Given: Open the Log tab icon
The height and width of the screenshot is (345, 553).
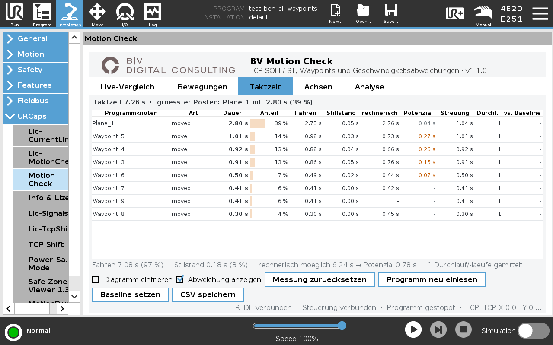Looking at the screenshot, I should (x=153, y=14).
